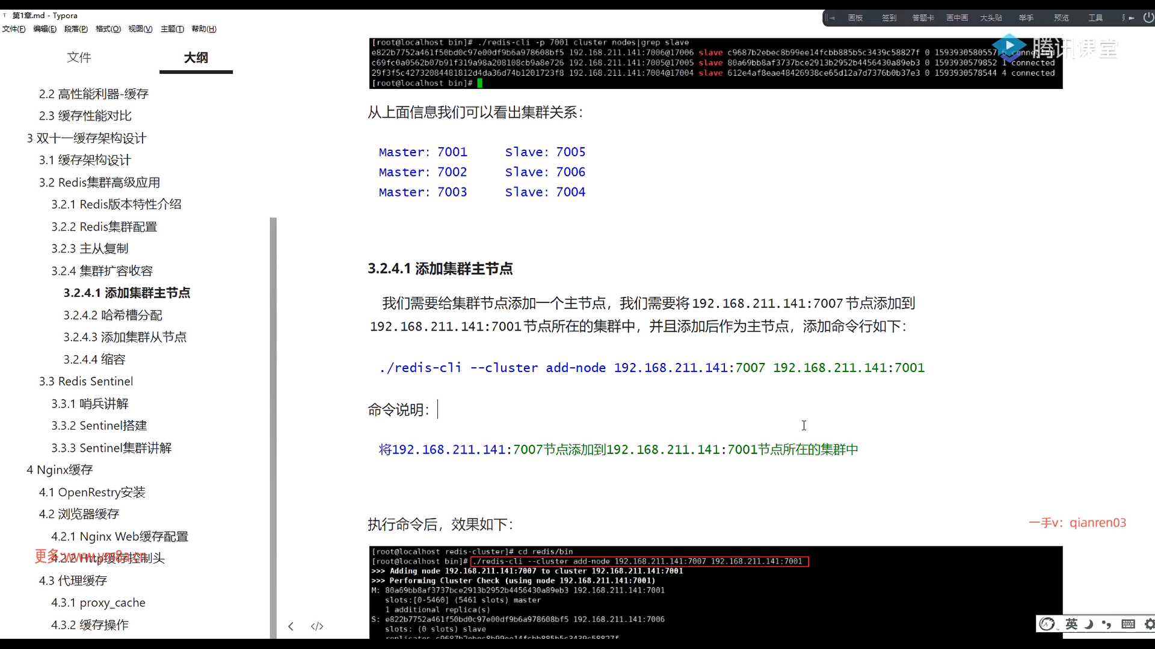Screen dimensions: 1155x649
Task: Click the 画板 toolbar button
Action: (x=855, y=18)
